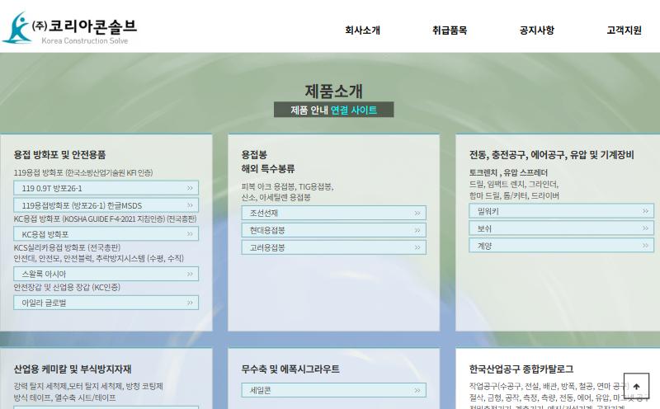Click the 산업용 케미칼 및 부식방지자재 heading

tap(73, 369)
